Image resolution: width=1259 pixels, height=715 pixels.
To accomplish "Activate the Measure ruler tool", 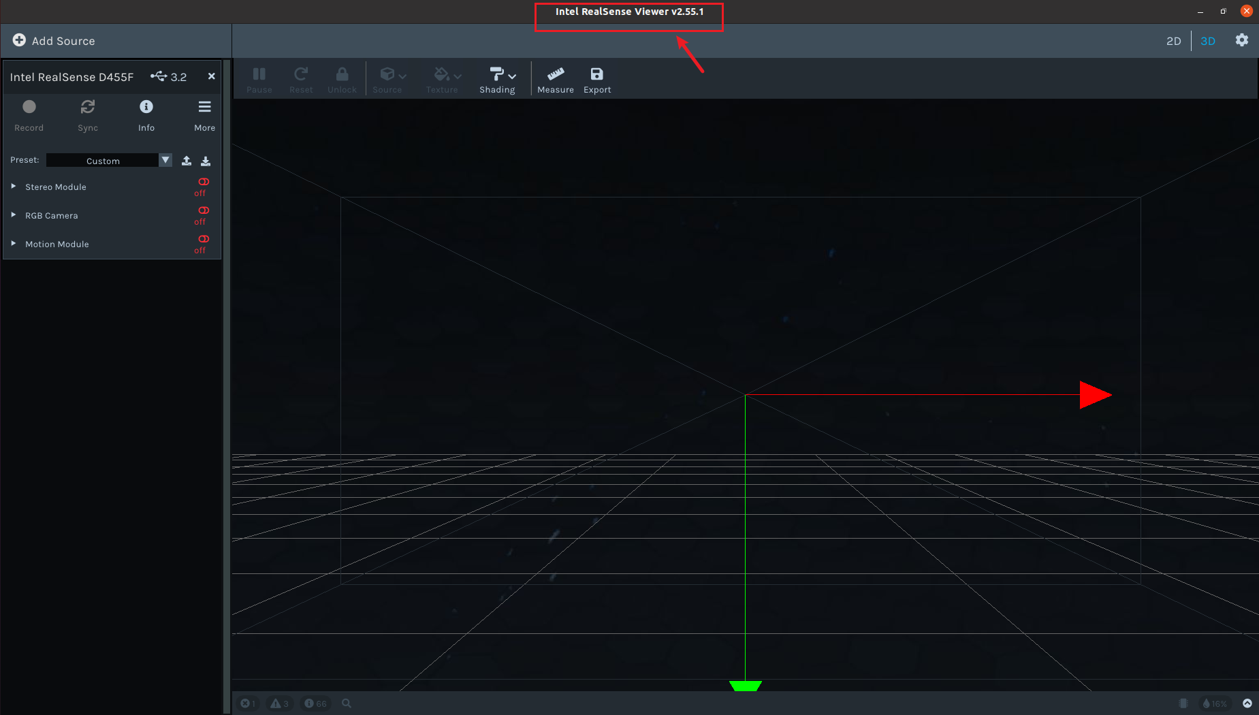I will coord(556,80).
